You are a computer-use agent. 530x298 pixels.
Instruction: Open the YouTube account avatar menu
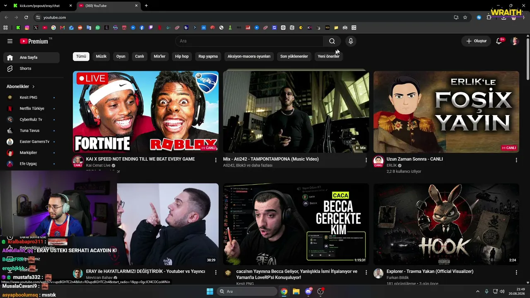tap(515, 41)
